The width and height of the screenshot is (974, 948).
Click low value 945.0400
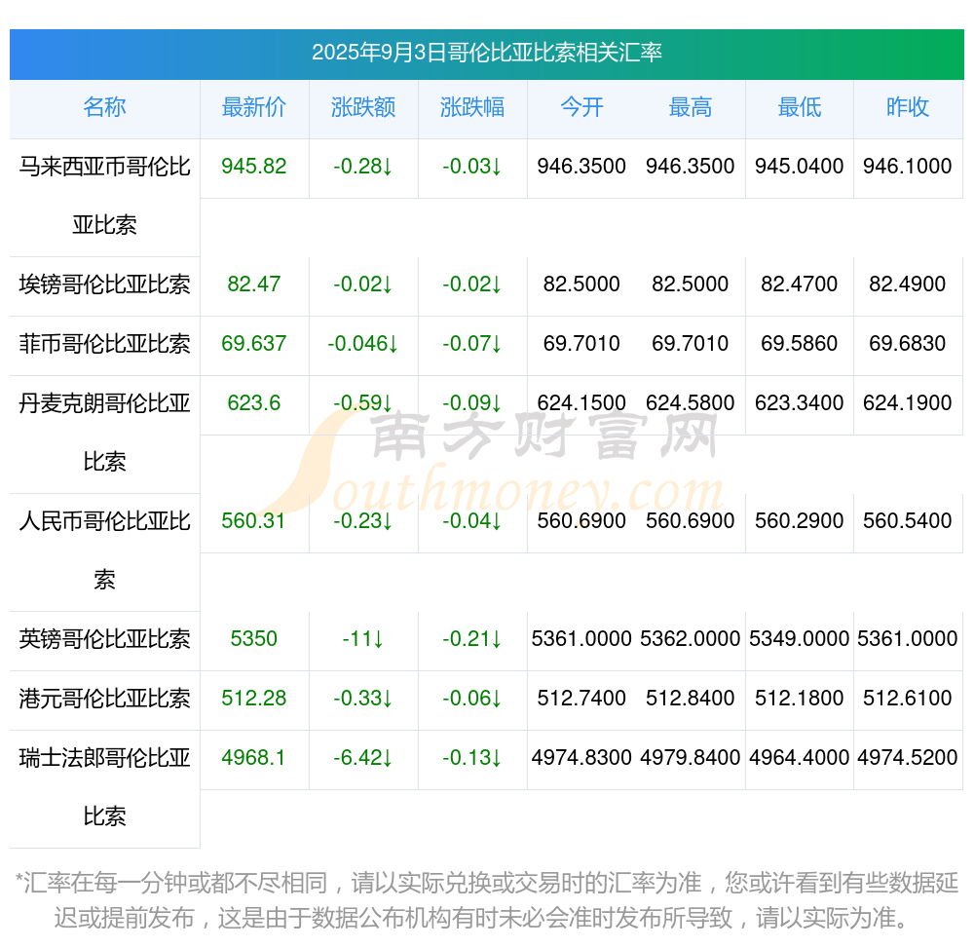coord(800,167)
